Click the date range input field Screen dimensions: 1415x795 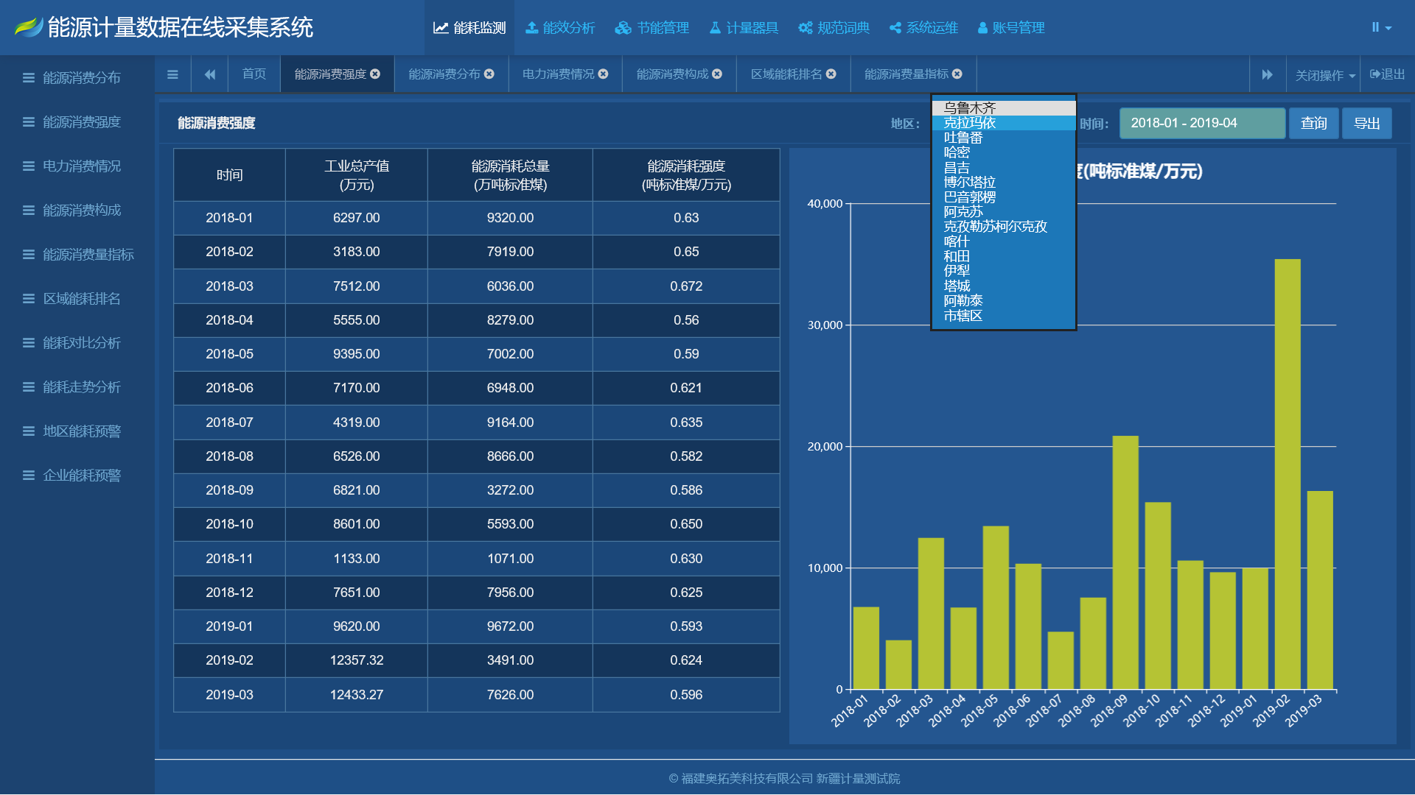pyautogui.click(x=1201, y=124)
